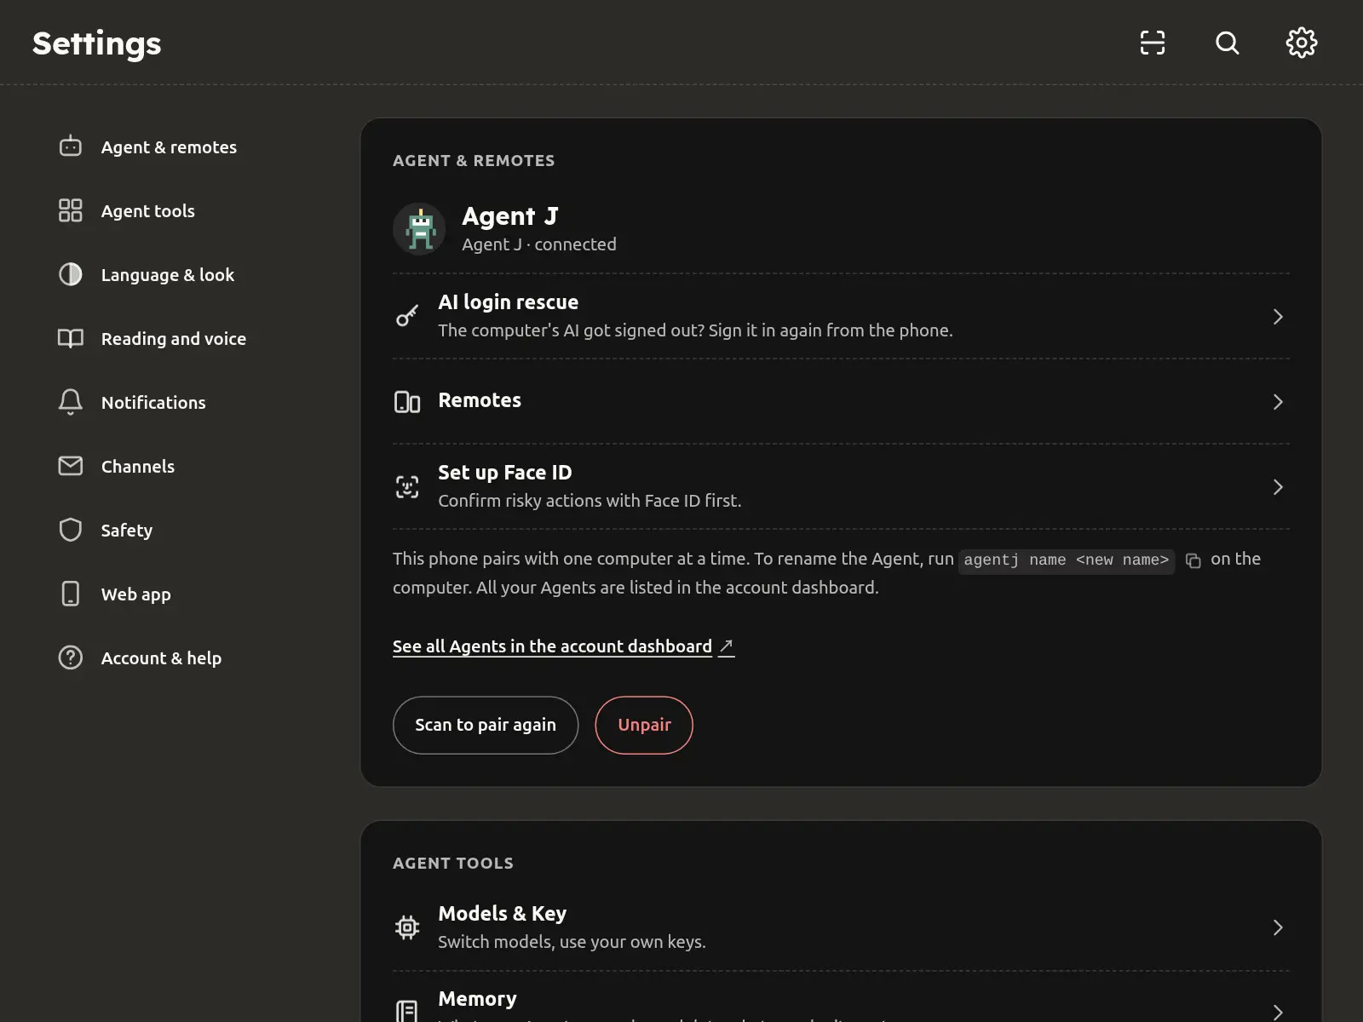Click the grid icon for Agent tools

click(71, 210)
